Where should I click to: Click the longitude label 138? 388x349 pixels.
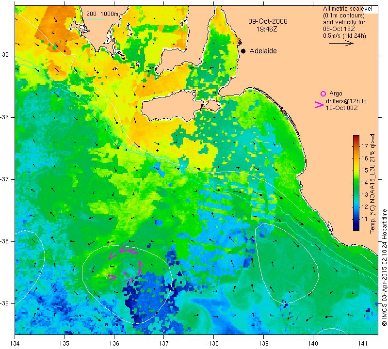(x=213, y=343)
